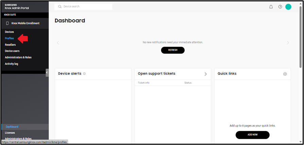Open Licenses in the lower sidebar
The height and width of the screenshot is (145, 304).
coord(10,133)
